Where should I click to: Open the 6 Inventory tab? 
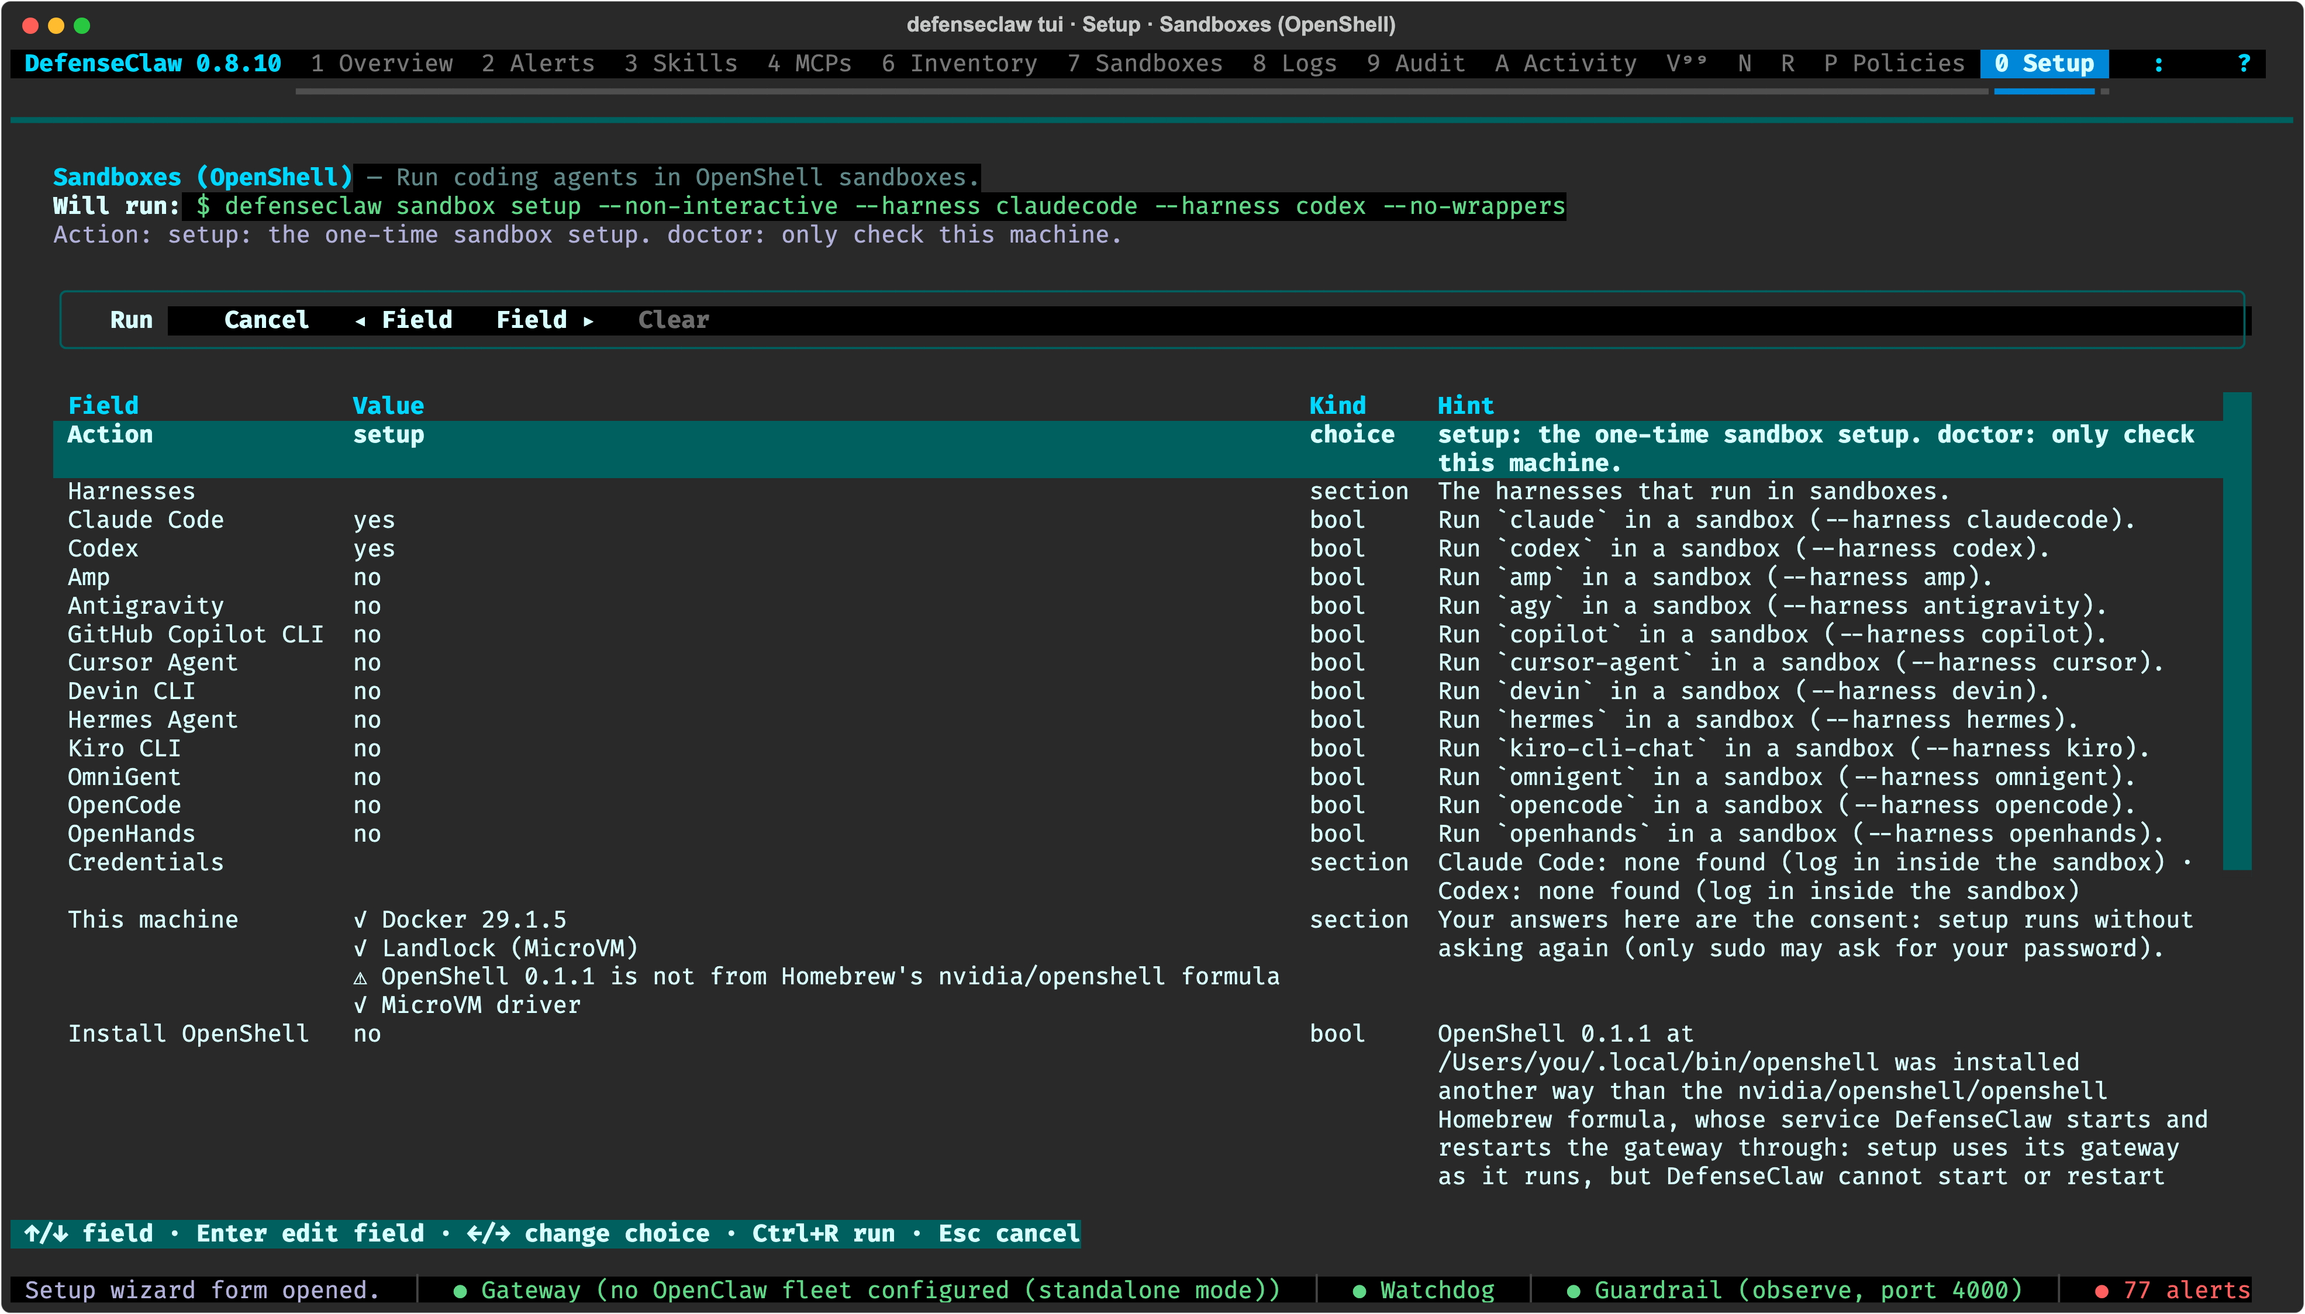coord(960,63)
